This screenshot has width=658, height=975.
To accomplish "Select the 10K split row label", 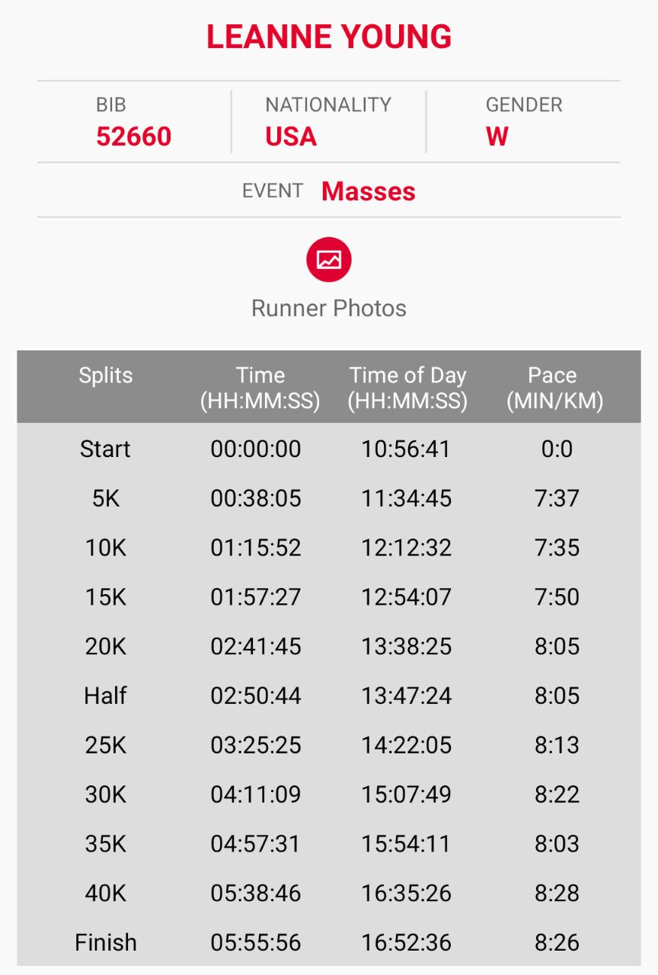I will 106,548.
